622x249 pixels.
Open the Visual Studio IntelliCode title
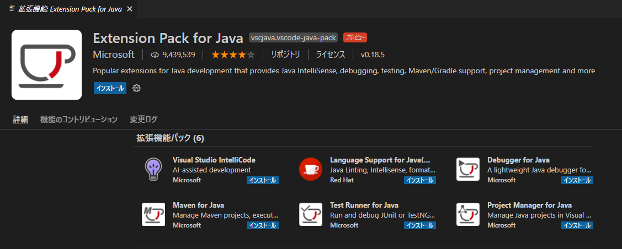pos(214,160)
